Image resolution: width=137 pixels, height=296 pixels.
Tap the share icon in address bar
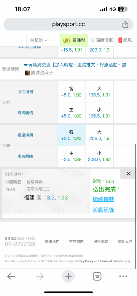click(x=125, y=24)
